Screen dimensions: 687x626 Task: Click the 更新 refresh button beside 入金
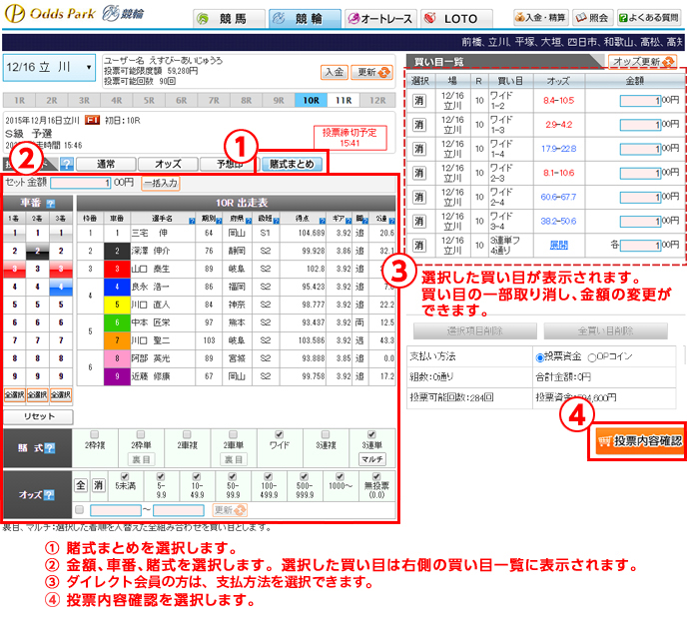371,72
